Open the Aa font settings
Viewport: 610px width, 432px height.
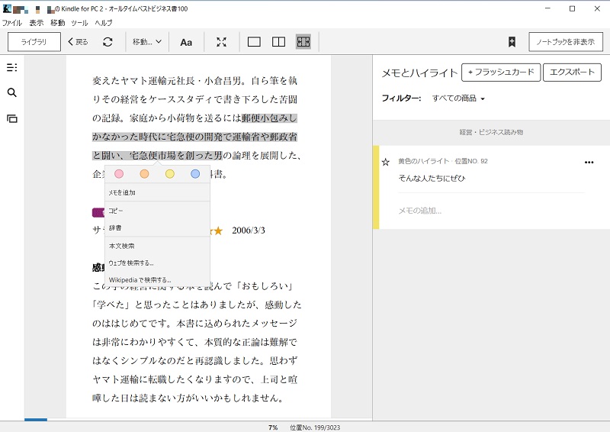tap(186, 42)
